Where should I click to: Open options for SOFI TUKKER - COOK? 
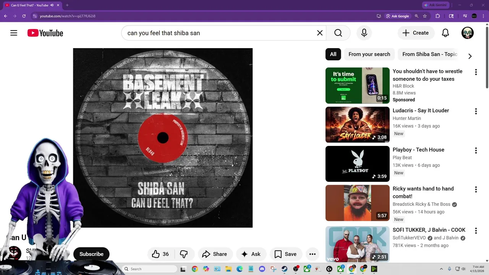click(x=476, y=231)
